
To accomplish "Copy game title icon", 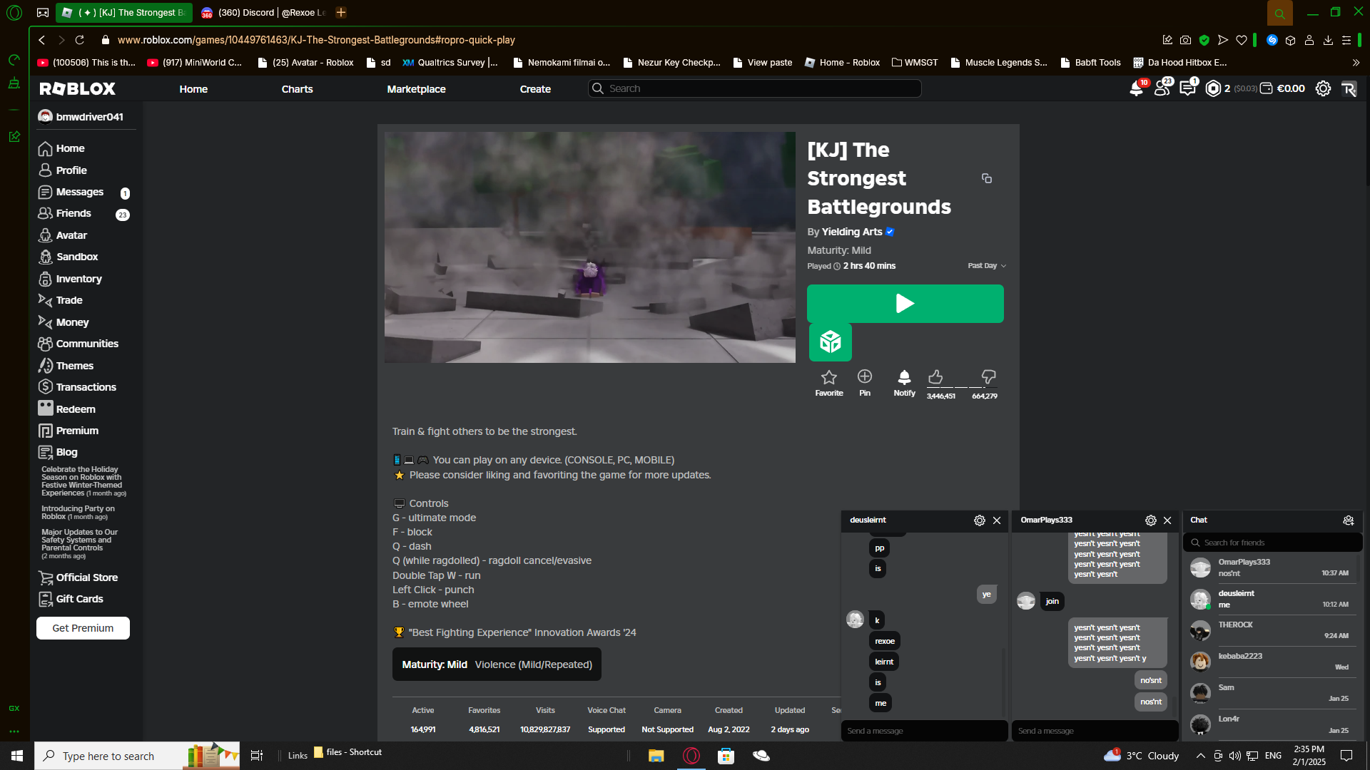I will (987, 178).
